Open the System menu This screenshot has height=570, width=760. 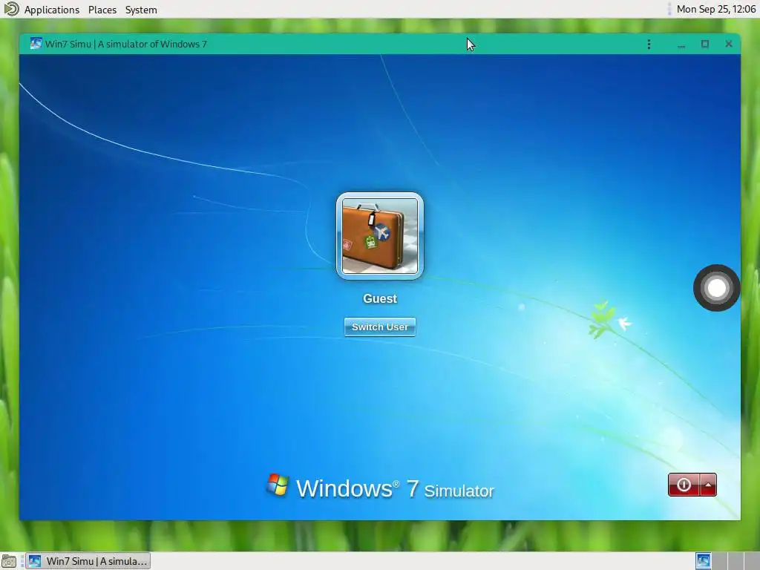(141, 10)
